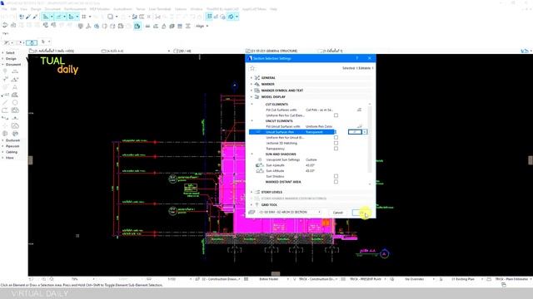The image size is (533, 299).
Task: Expand the More toolbox section
Action: tap(3, 158)
